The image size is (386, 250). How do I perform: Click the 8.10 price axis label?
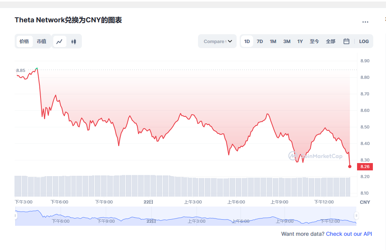point(365,193)
